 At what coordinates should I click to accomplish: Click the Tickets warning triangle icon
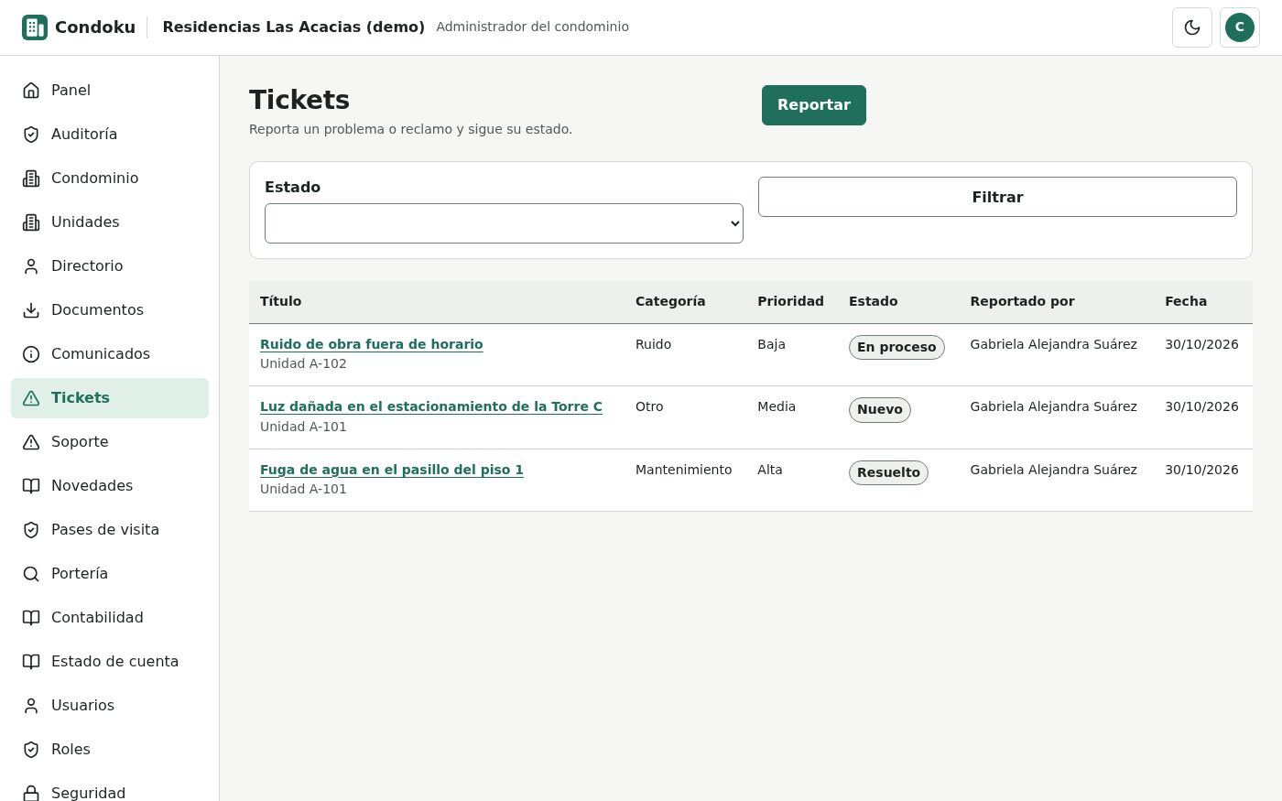31,398
